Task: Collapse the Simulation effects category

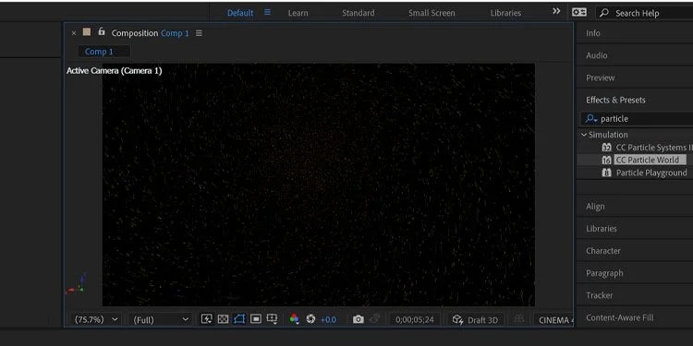Action: pyautogui.click(x=584, y=135)
